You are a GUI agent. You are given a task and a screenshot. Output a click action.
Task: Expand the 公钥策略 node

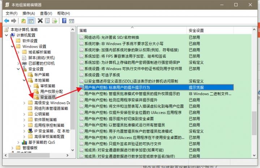(24, 114)
